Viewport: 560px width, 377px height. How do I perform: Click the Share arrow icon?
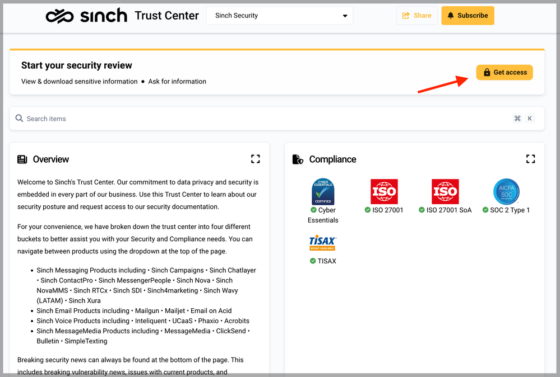point(406,16)
